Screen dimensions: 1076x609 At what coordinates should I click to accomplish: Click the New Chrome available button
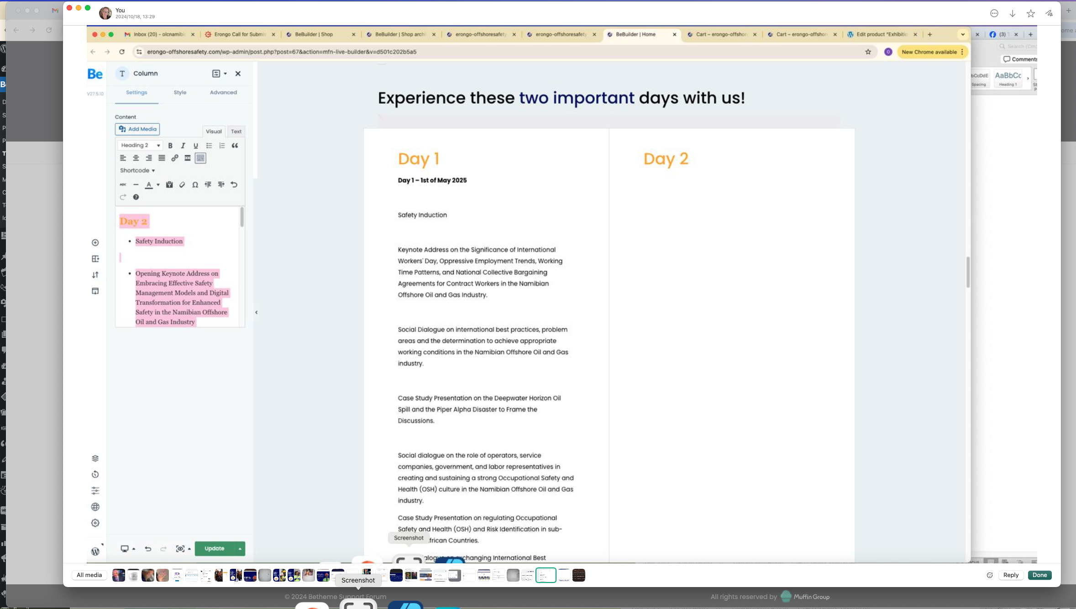pos(933,52)
